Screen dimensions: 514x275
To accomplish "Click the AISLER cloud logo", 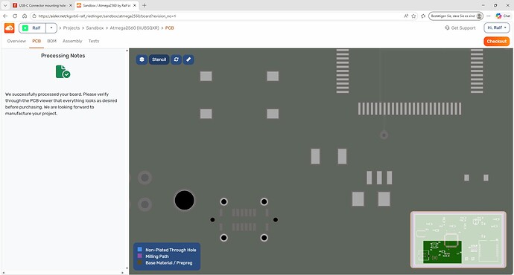I will [x=9, y=28].
